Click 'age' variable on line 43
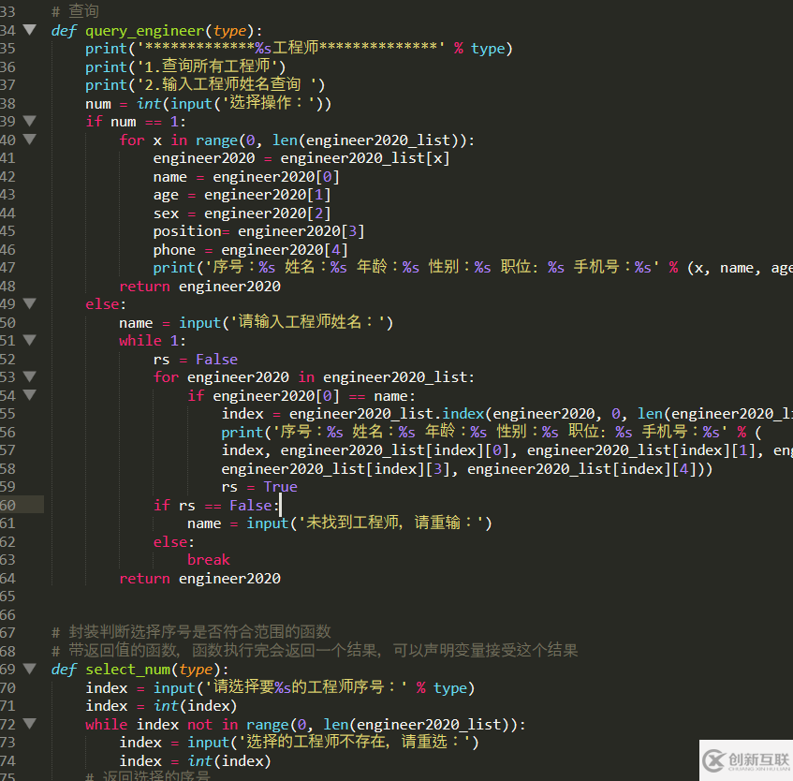Screen dimensions: 793x781 [x=166, y=195]
